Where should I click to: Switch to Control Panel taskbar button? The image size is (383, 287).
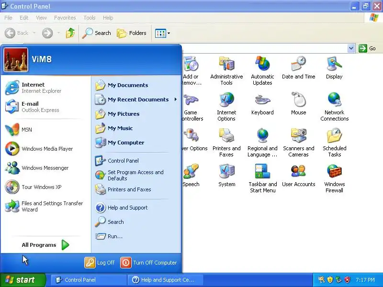coord(89,280)
